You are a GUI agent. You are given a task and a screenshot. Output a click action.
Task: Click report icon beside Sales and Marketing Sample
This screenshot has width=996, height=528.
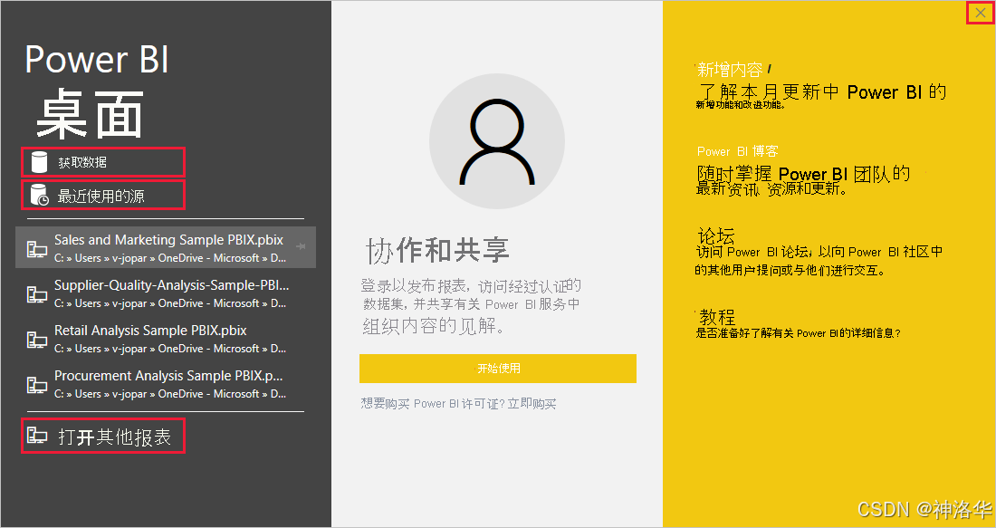pos(37,249)
